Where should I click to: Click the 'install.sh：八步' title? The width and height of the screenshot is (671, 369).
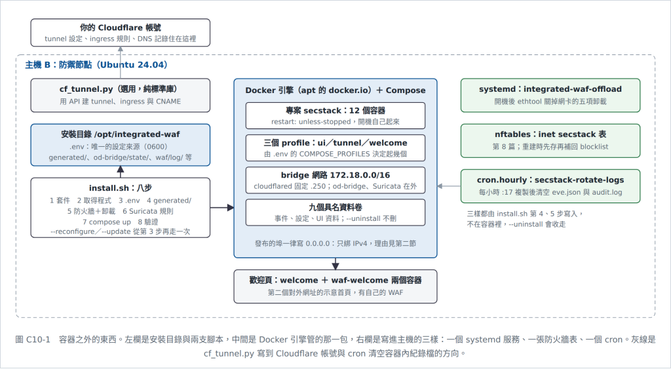[121, 188]
